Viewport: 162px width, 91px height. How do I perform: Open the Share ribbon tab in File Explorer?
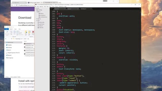click(15, 29)
